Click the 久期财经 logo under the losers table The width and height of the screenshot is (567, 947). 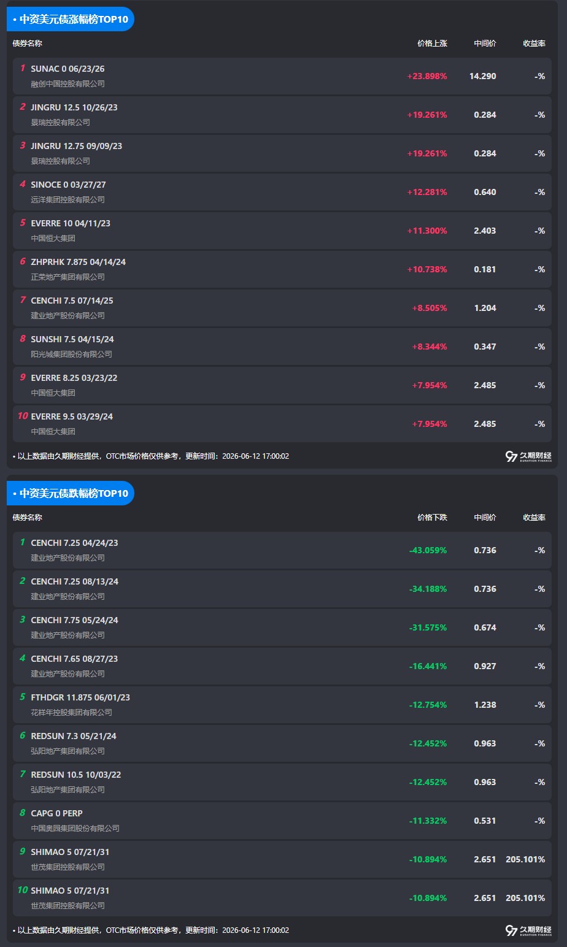528,930
